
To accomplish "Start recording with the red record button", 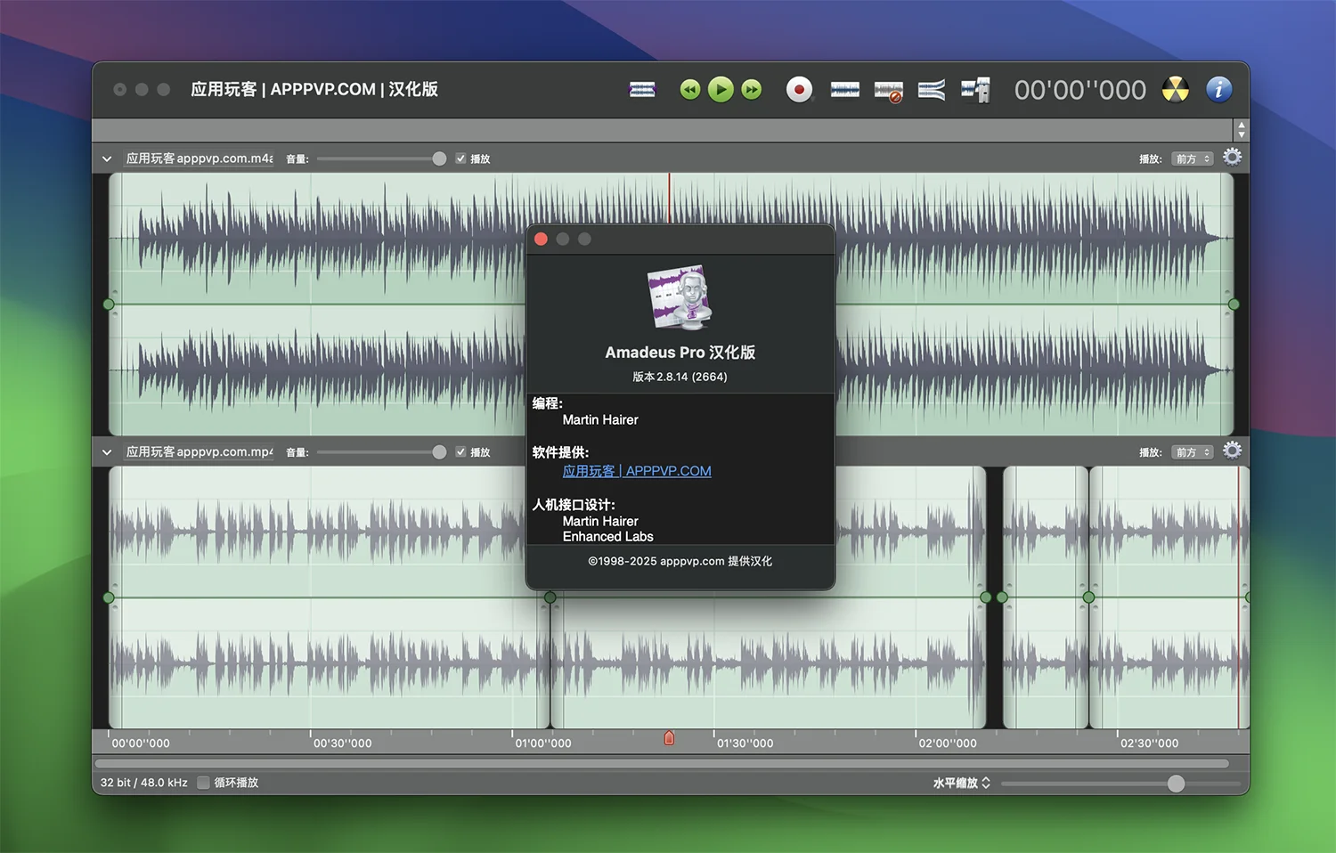I will click(800, 89).
